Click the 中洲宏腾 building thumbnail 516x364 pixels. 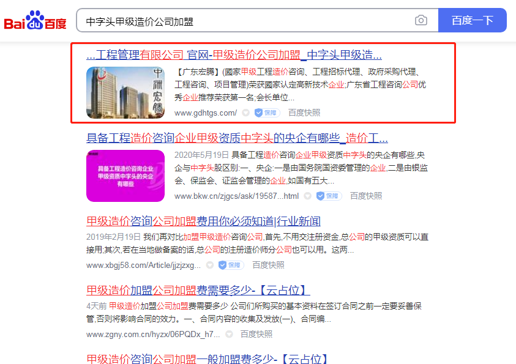(x=125, y=92)
